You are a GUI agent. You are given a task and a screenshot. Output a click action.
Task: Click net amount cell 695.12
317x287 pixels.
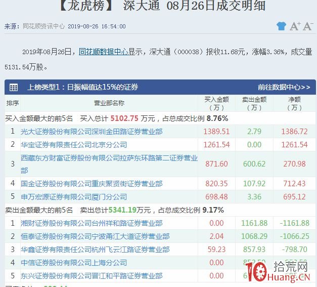pyautogui.click(x=294, y=197)
